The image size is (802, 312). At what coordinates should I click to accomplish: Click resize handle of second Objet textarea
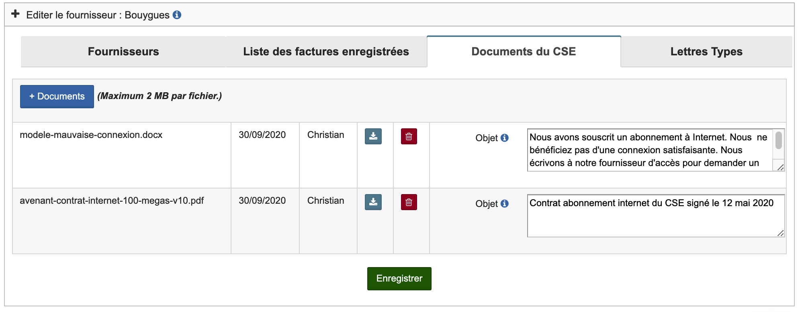[780, 233]
